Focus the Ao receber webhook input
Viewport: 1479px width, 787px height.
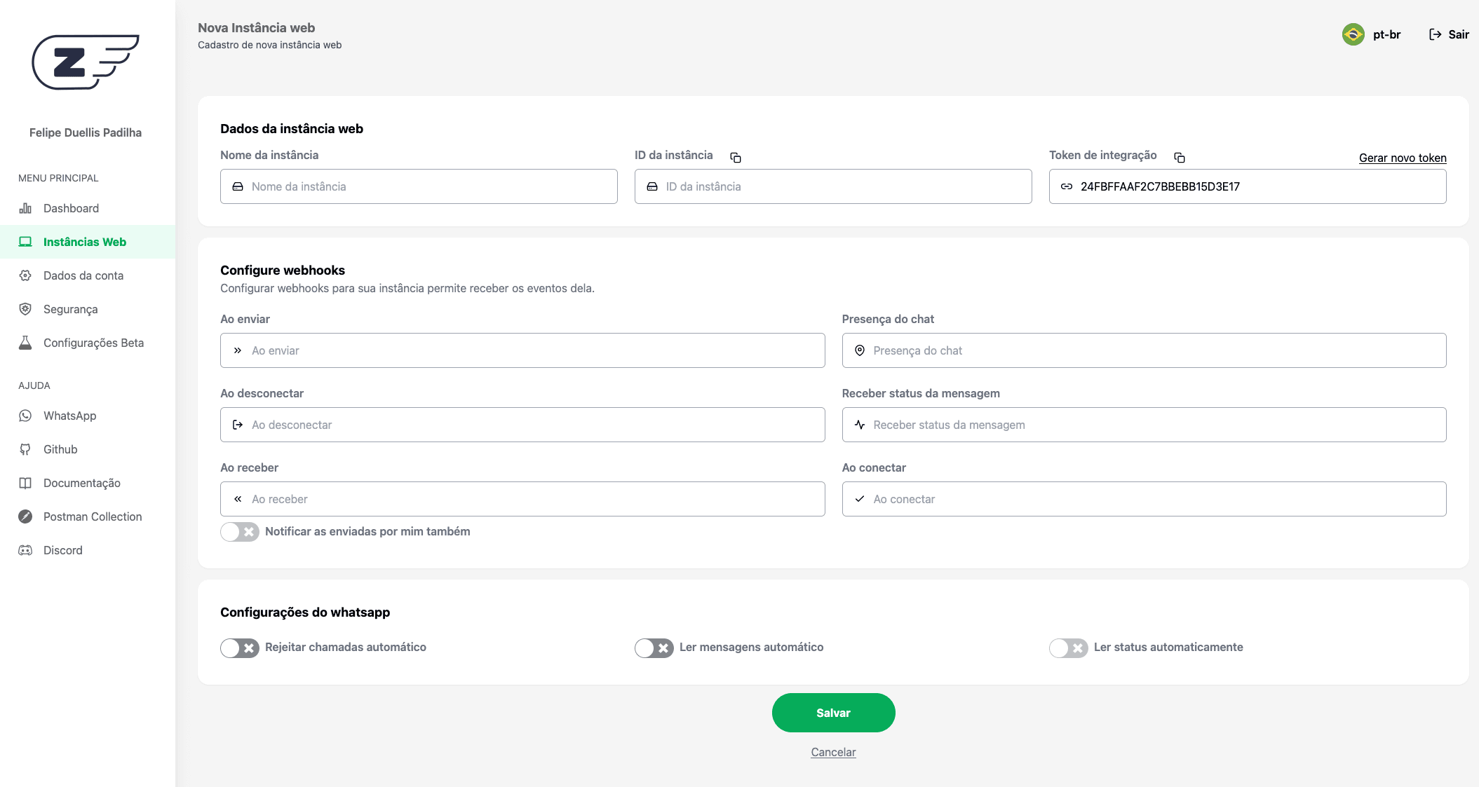pyautogui.click(x=522, y=499)
